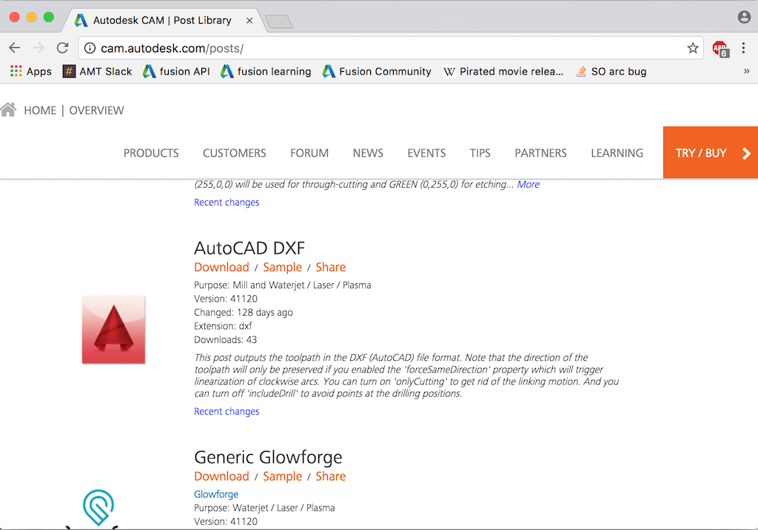This screenshot has width=758, height=530.
Task: Open the PARTNERS menu item
Action: point(540,153)
